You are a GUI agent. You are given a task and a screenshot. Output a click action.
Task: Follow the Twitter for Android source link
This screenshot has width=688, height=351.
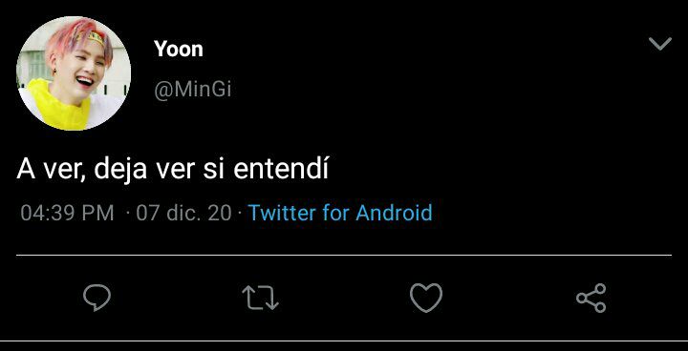(x=340, y=213)
